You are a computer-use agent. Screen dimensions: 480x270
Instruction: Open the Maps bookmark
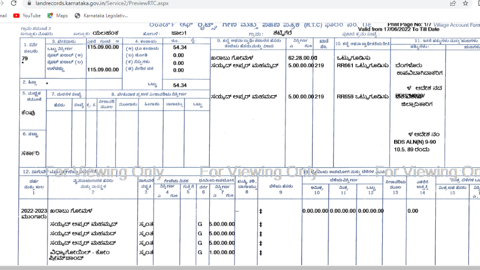[x=62, y=15]
